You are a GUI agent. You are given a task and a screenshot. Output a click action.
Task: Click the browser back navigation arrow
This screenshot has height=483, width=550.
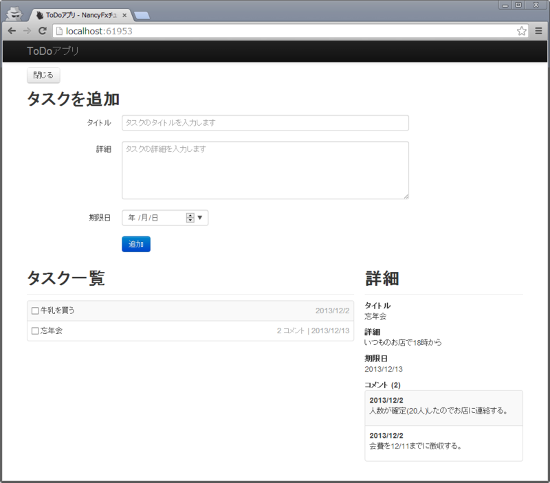(11, 30)
